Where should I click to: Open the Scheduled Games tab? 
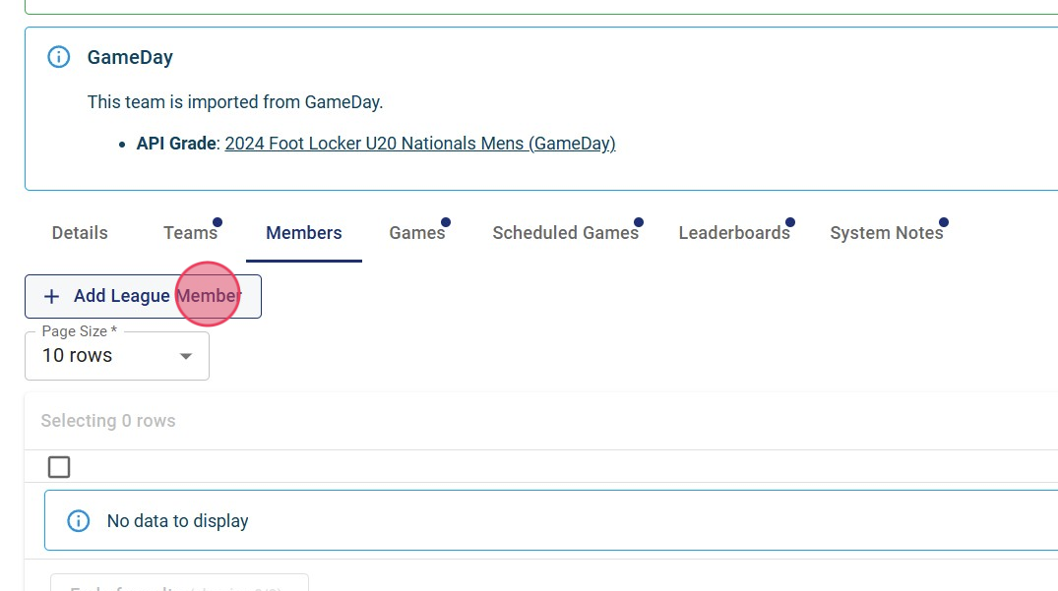565,233
